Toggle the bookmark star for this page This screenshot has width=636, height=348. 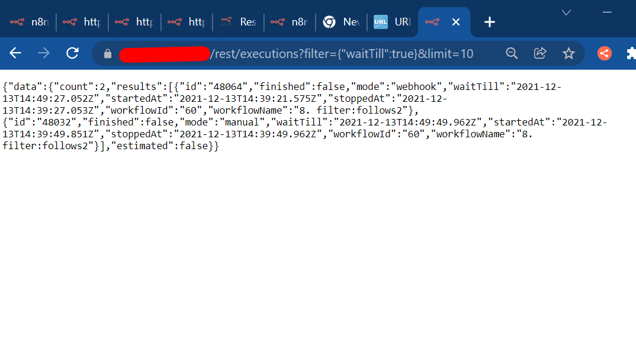(568, 53)
